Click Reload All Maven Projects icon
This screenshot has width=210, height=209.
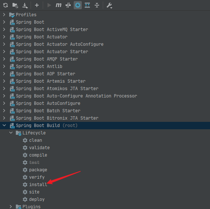(x=6, y=5)
